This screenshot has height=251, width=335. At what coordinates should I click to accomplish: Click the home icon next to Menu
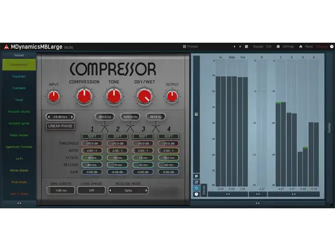(x=301, y=46)
